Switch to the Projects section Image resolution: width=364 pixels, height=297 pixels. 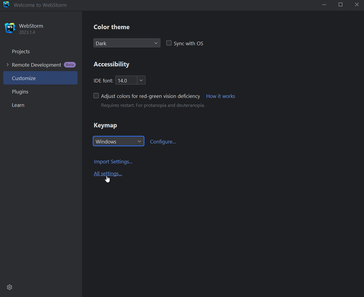point(21,51)
